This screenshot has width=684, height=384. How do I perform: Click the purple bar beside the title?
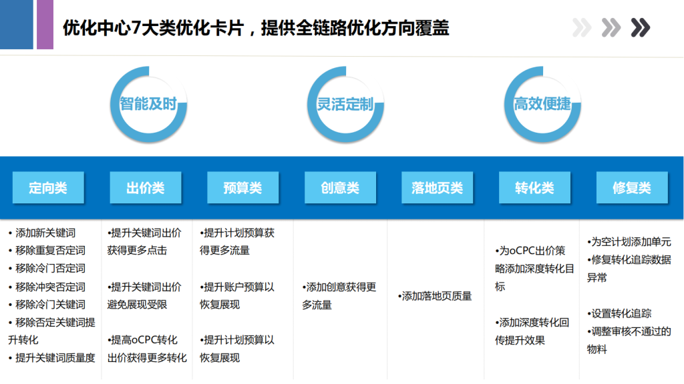(x=45, y=25)
